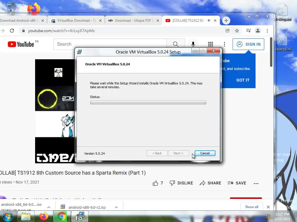
Task: Click the page vertical scrollbar
Action: (271, 52)
